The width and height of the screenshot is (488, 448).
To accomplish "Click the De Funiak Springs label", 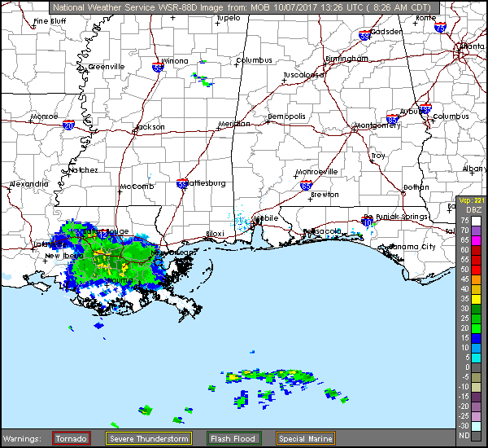I will (395, 217).
